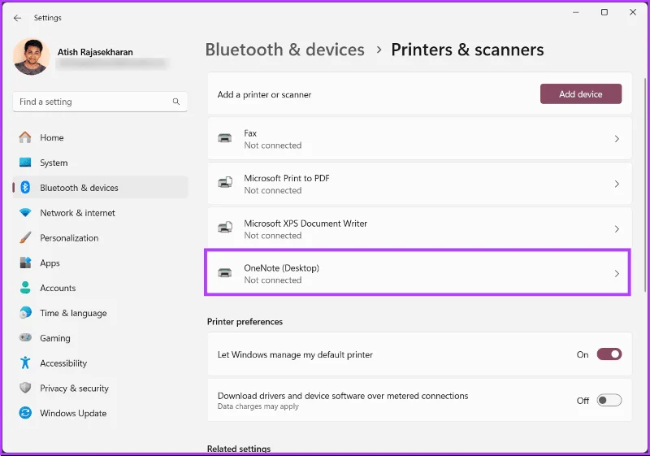Select Bluetooth & devices in sidebar
The width and height of the screenshot is (650, 456).
click(100, 188)
